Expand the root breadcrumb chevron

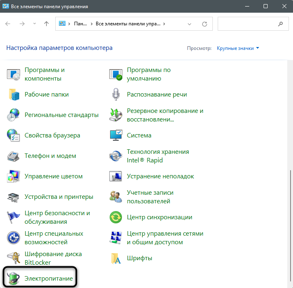coord(69,24)
